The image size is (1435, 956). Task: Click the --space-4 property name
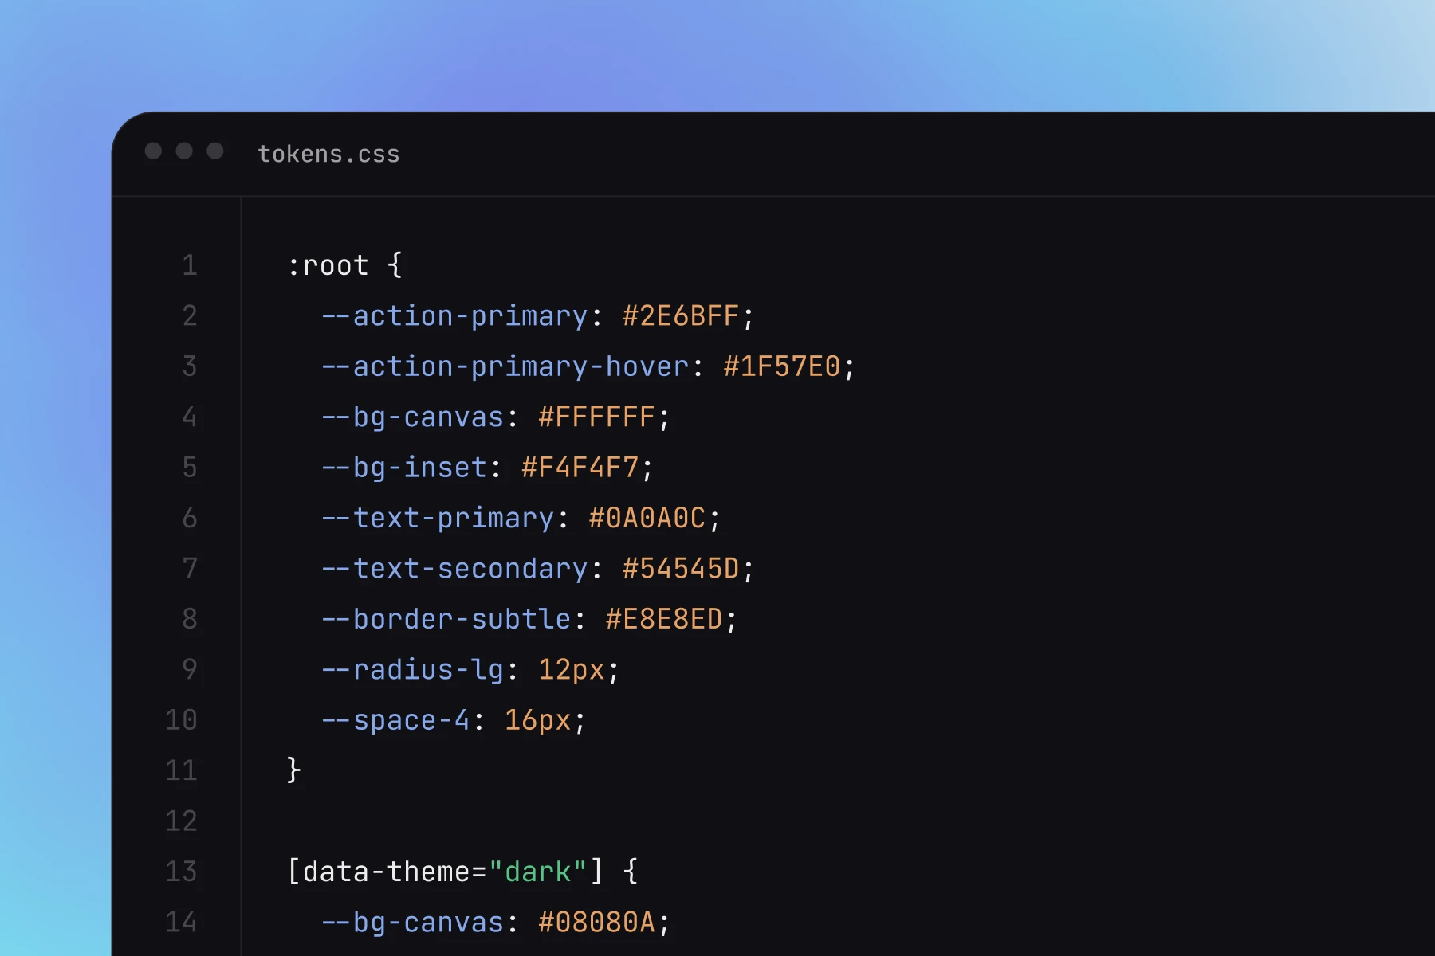click(395, 720)
